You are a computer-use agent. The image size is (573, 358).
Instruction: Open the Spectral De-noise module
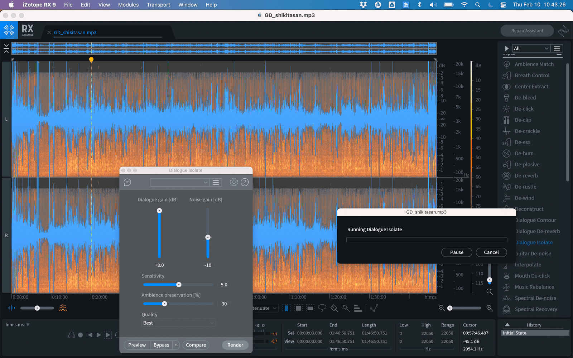click(x=530, y=298)
